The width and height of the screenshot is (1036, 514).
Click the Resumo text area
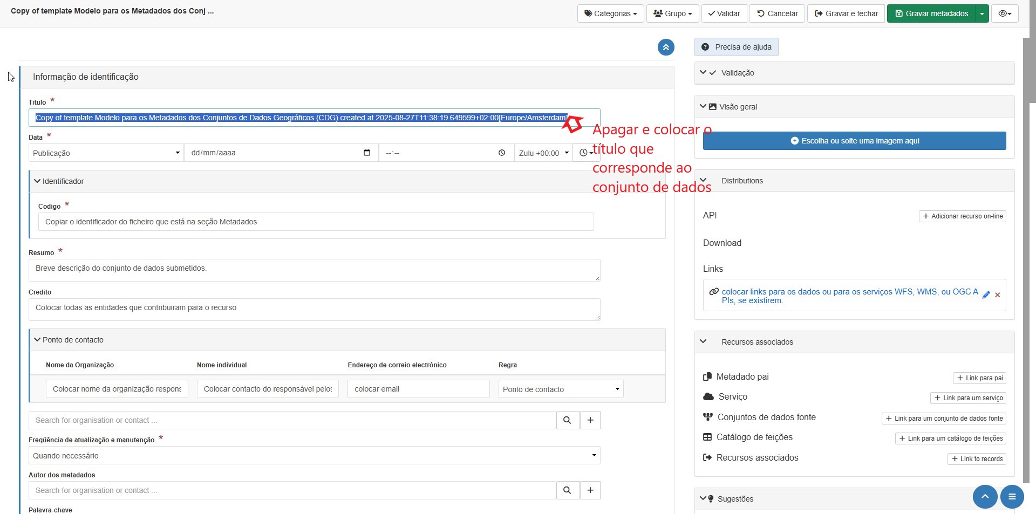click(314, 270)
